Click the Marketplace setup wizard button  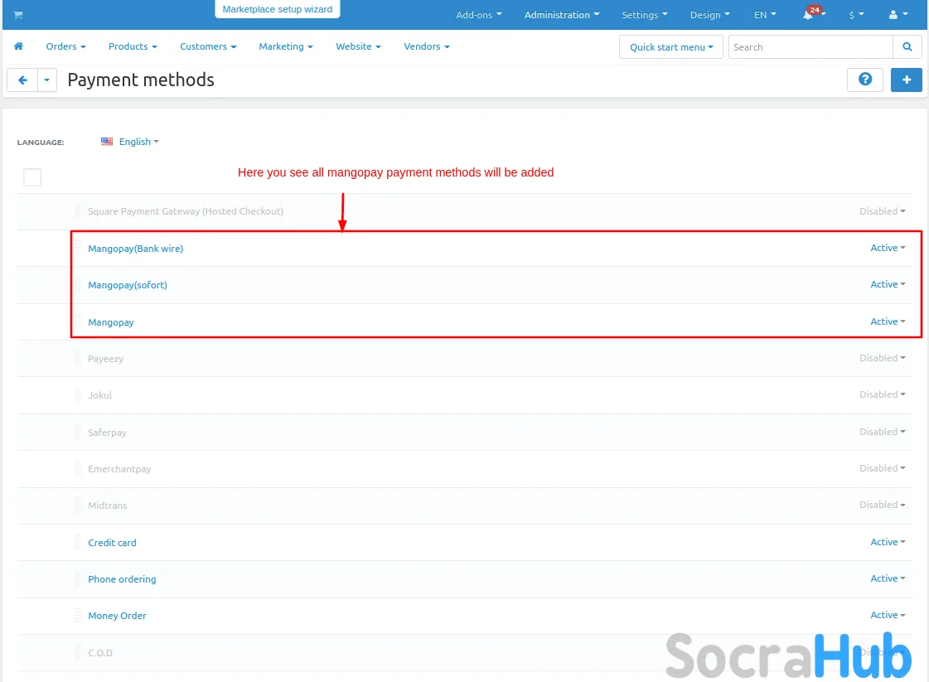pos(277,9)
